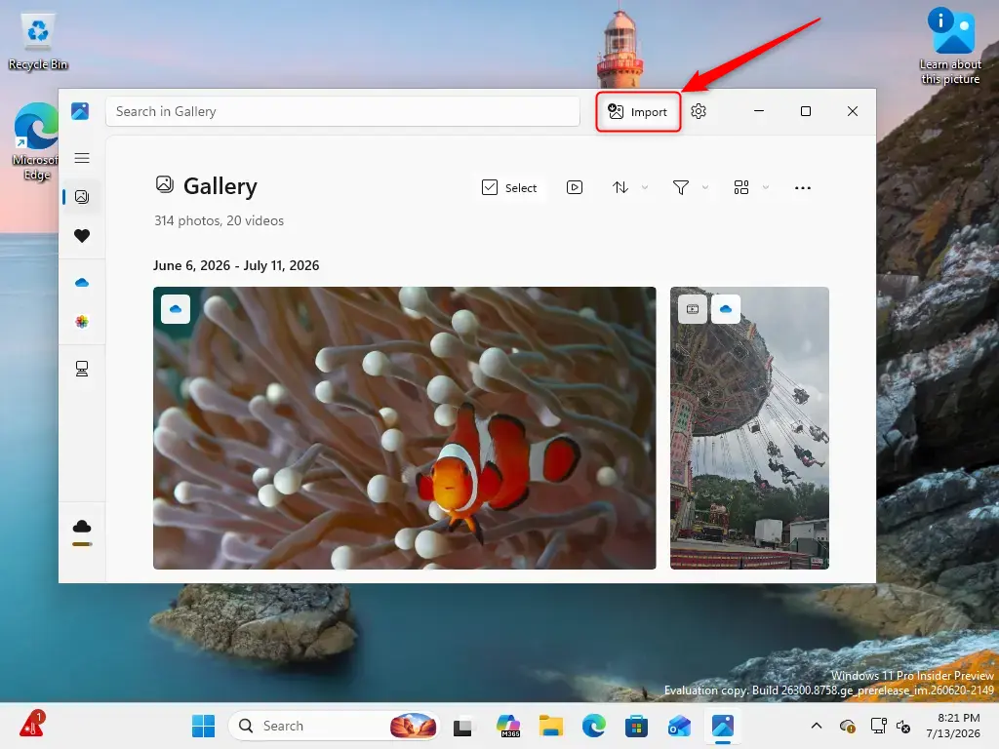This screenshot has height=749, width=999.
Task: Open Task View on the taskbar
Action: 462,726
